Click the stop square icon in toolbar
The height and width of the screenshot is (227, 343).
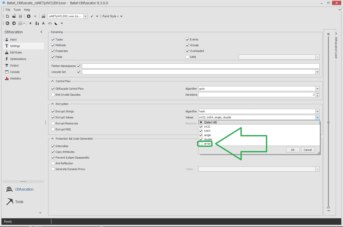point(35,16)
